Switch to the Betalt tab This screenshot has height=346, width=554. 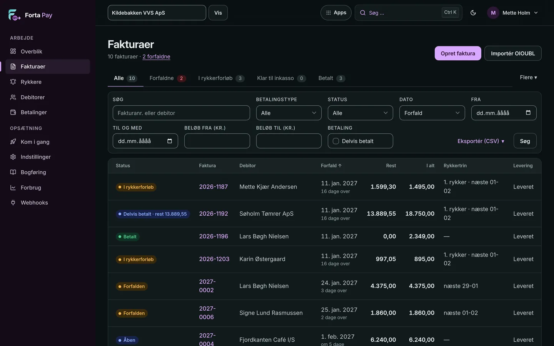[332, 78]
